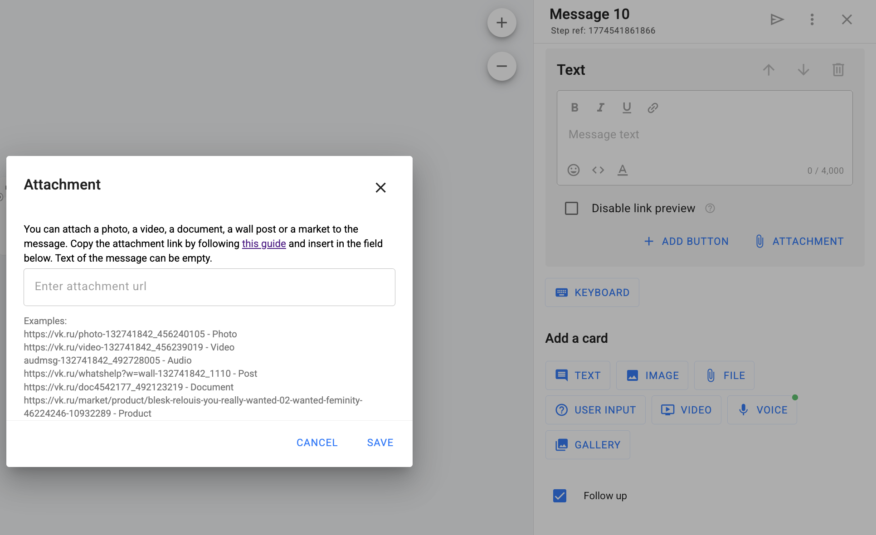Open the text color icon
Image resolution: width=876 pixels, height=535 pixels.
tap(623, 170)
